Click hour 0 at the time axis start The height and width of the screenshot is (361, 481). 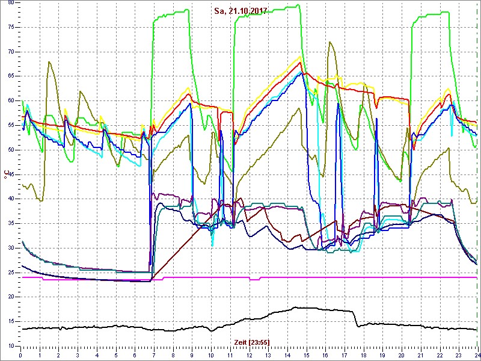click(x=22, y=355)
